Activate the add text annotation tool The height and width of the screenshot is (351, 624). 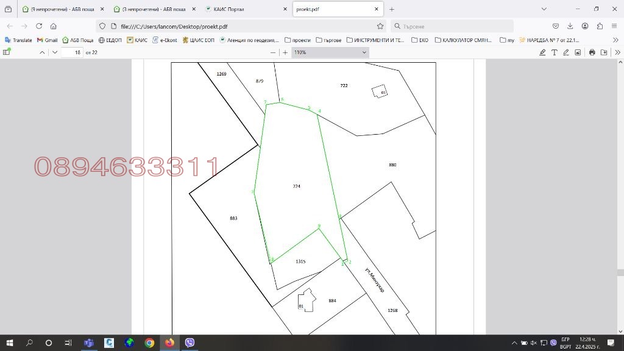555,52
